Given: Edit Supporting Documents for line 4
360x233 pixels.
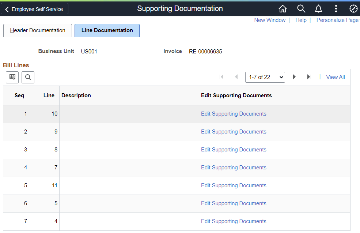Looking at the screenshot, I should coord(233,221).
